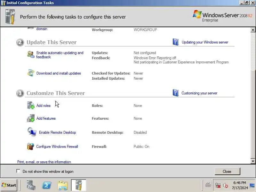
Task: Click the domain link at the top
Action: click(42, 29)
